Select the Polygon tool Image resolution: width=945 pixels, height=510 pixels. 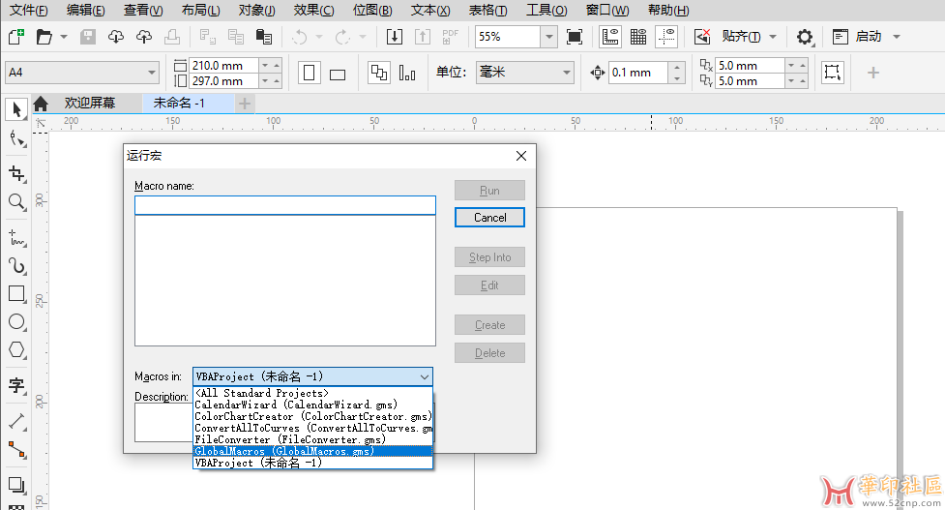click(16, 349)
